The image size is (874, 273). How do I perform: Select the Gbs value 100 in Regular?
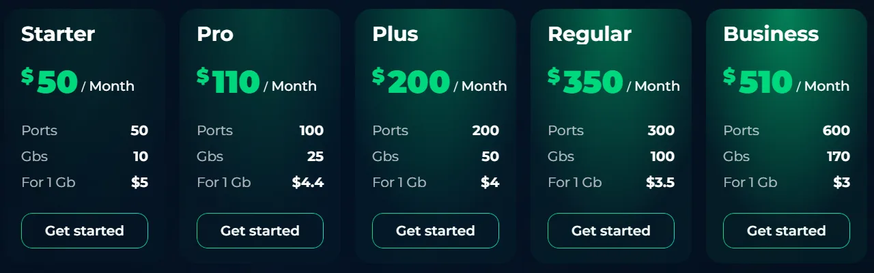click(662, 156)
